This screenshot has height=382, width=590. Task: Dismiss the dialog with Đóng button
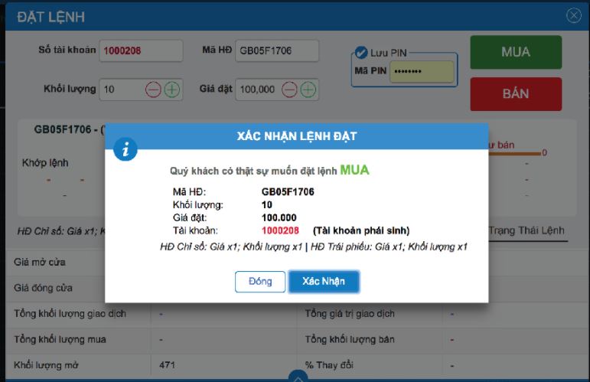pos(260,282)
